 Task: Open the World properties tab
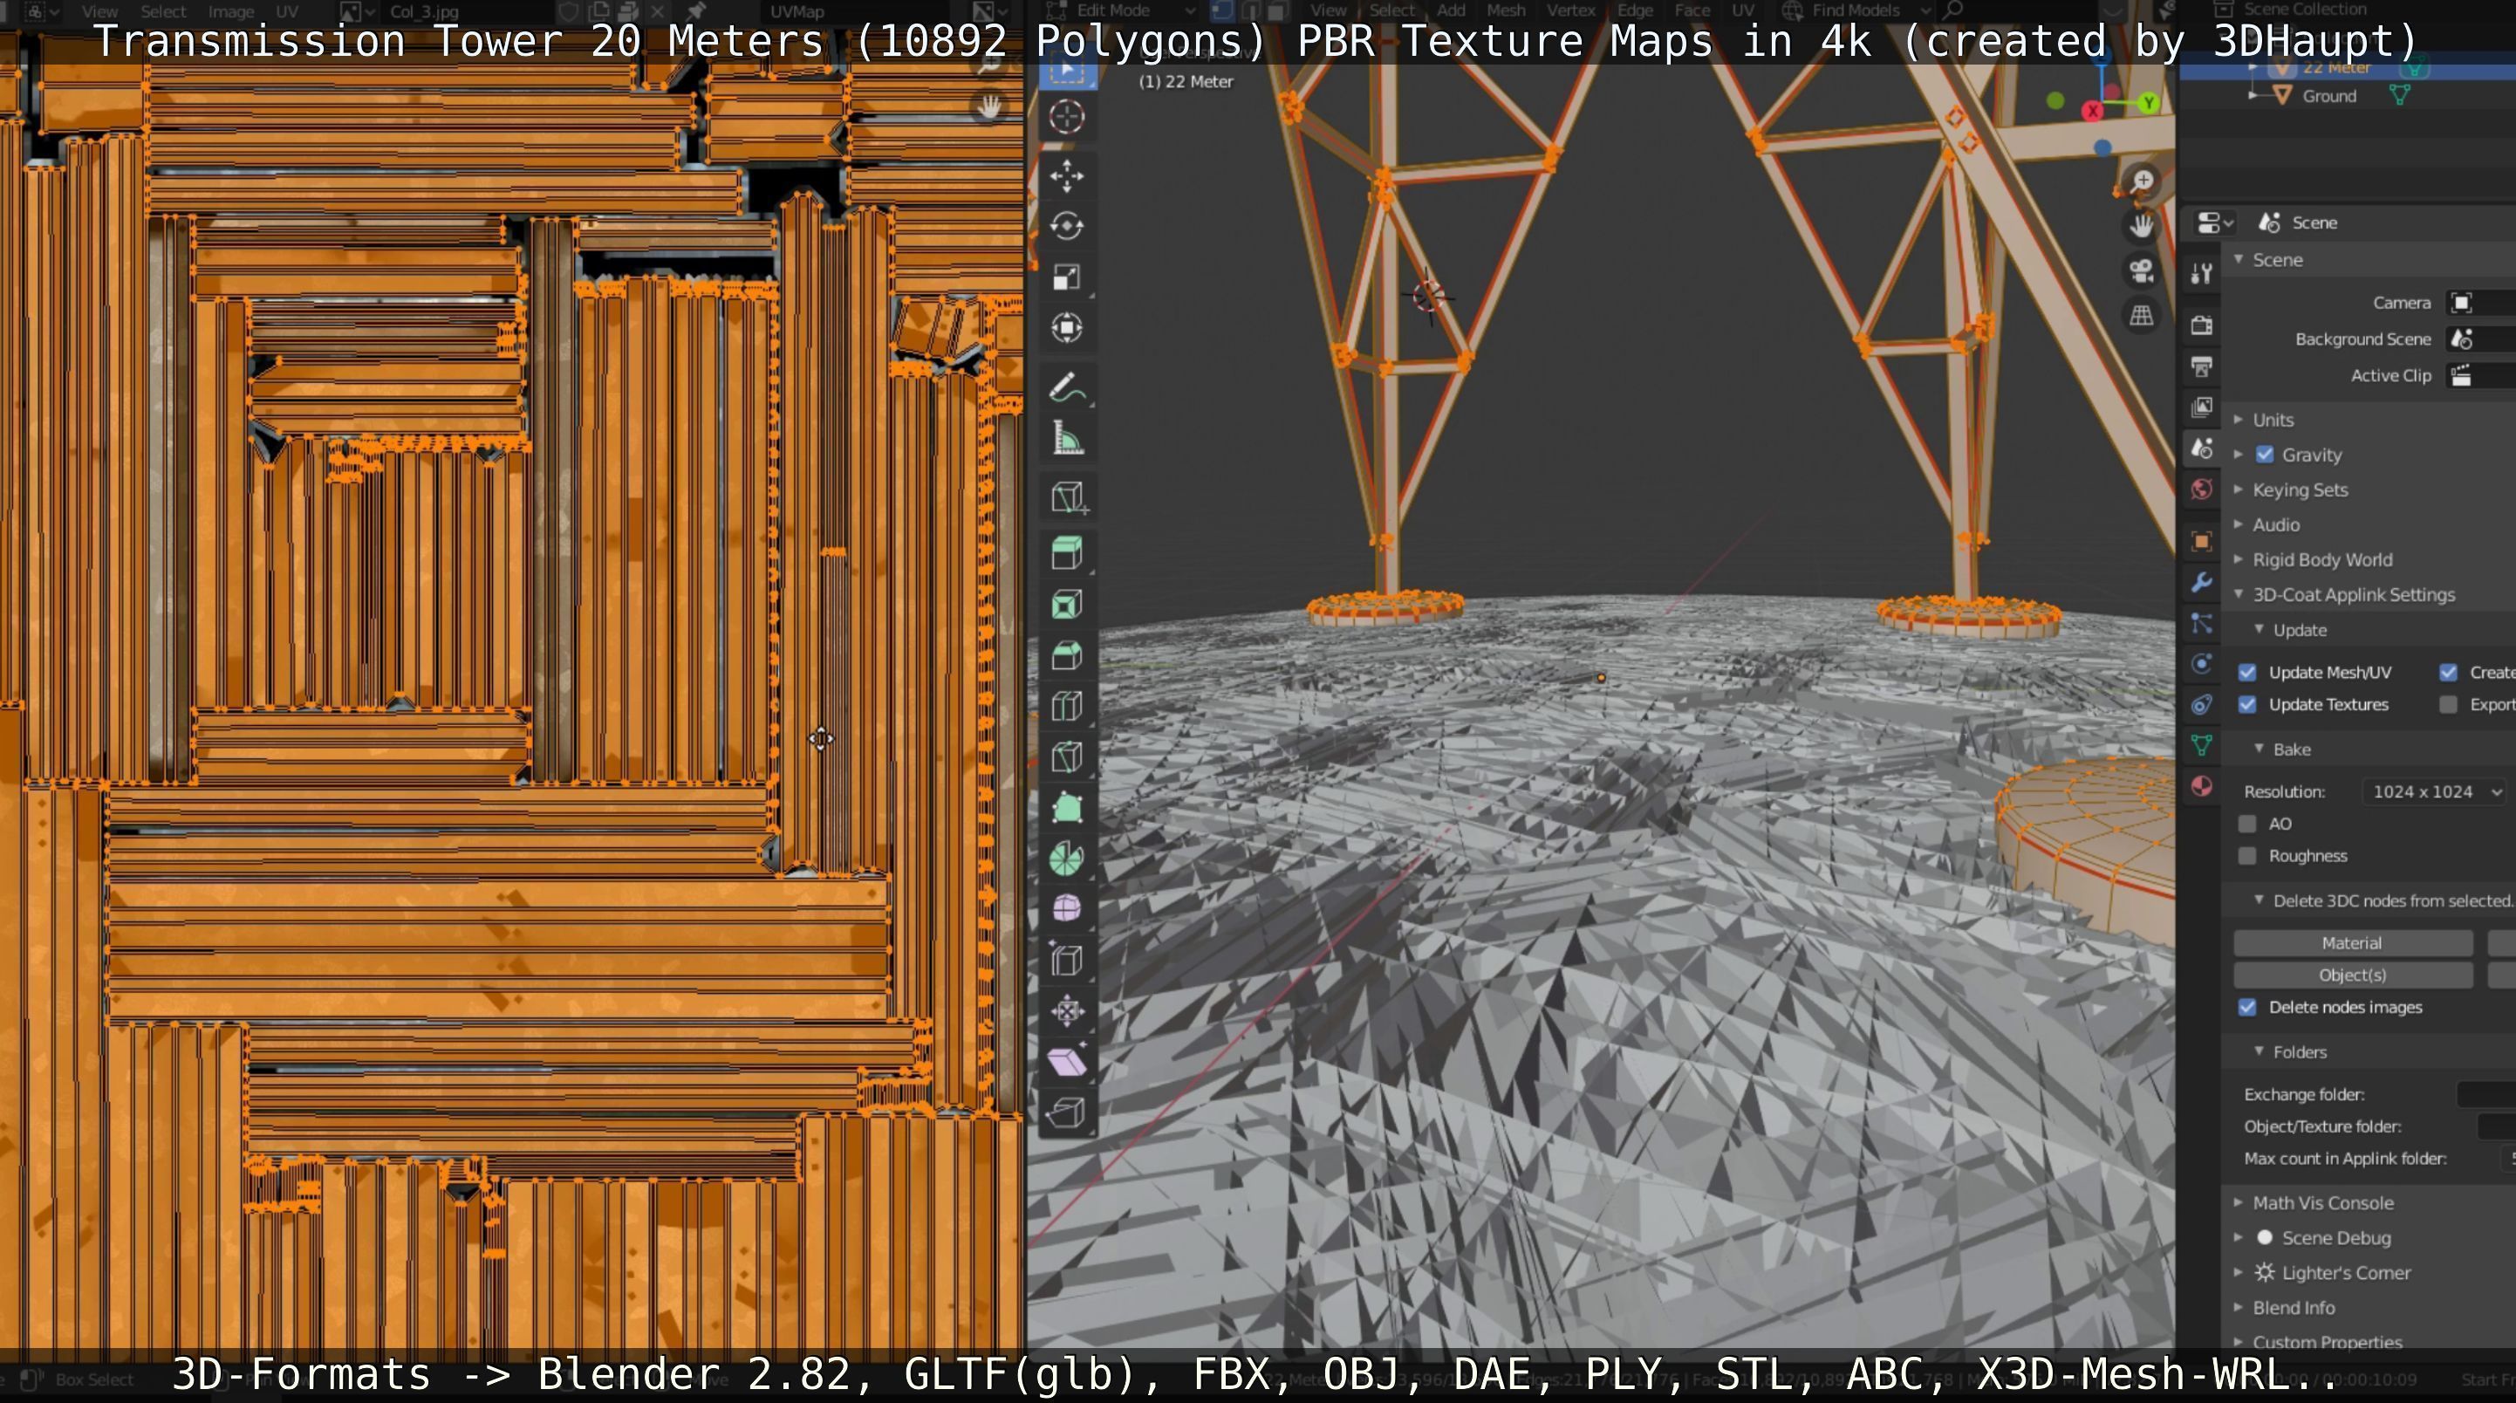(2202, 489)
